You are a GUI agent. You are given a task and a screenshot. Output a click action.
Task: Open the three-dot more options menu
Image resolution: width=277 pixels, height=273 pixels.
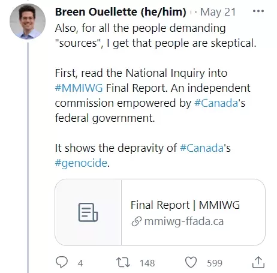(x=258, y=11)
